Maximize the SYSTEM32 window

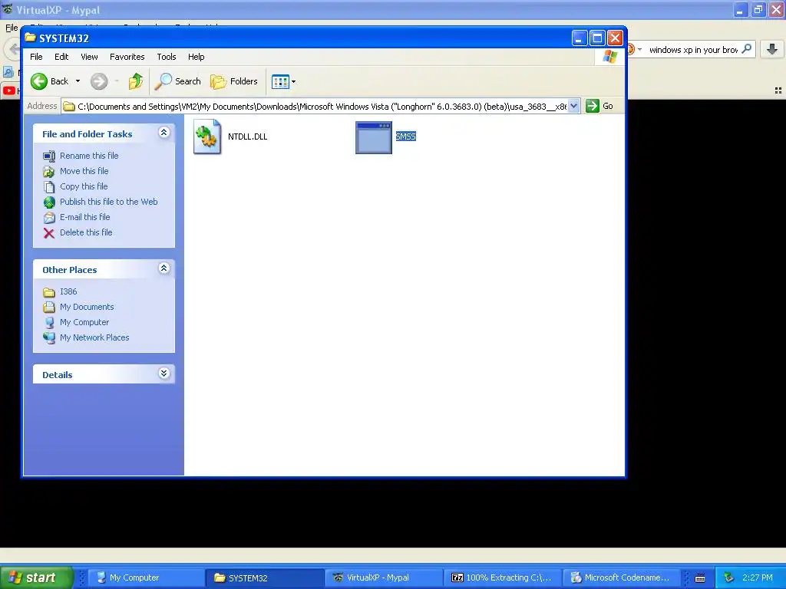[x=597, y=38]
